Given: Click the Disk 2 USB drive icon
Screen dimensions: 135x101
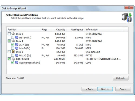Looking at the screenshot, I should (x=13, y=52).
